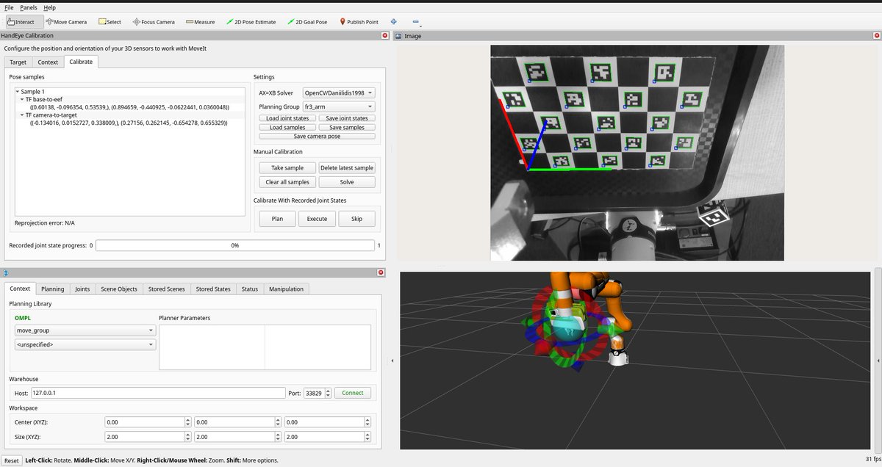Click the Solve button
Screen dimensions: 882x467
pos(347,182)
